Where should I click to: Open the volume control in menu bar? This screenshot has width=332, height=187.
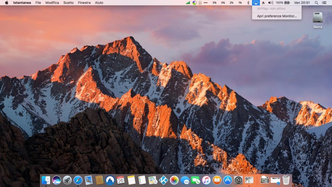[271, 3]
